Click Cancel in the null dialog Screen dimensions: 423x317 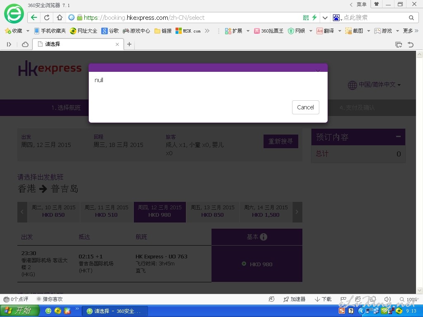click(305, 107)
